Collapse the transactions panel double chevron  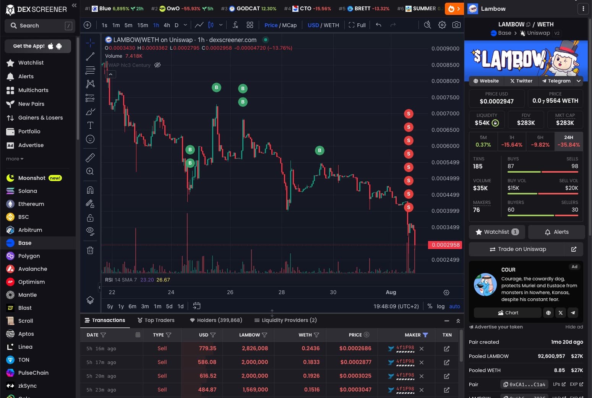pyautogui.click(x=458, y=321)
